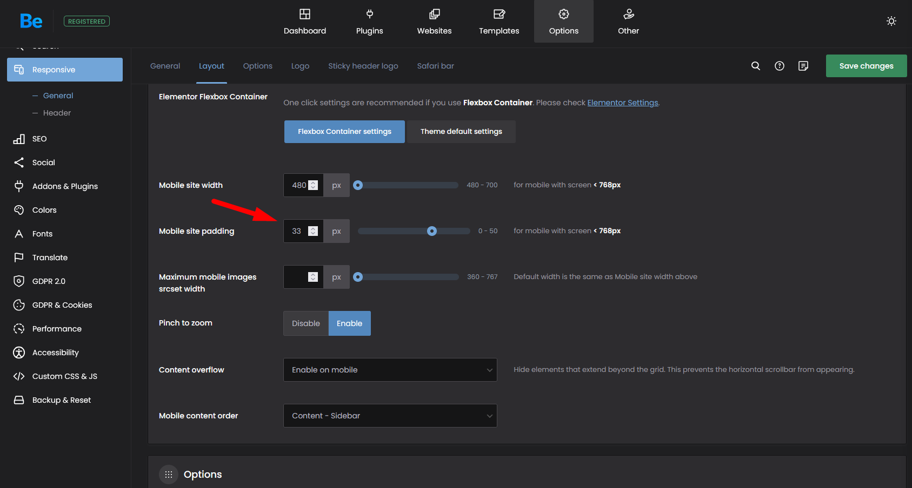Select Flexbox Container settings

coord(344,132)
